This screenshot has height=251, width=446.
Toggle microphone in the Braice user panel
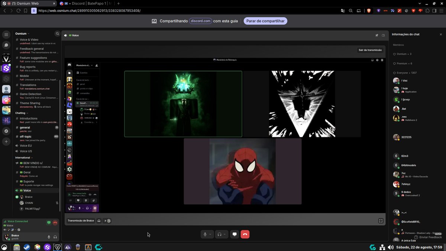pyautogui.click(x=49, y=237)
